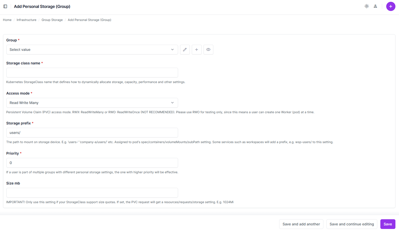Open the user account profile icon

[375, 6]
